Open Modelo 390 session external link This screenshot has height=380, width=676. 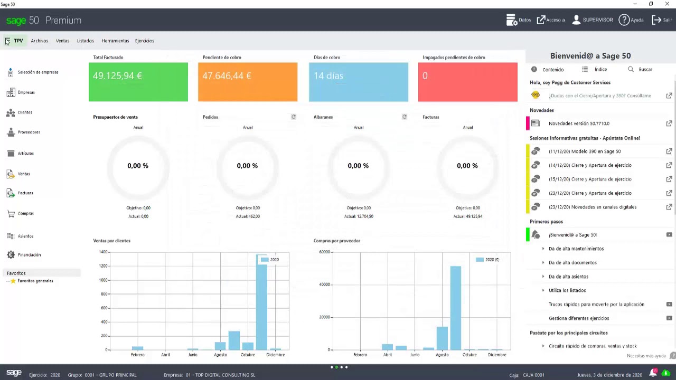point(669,151)
